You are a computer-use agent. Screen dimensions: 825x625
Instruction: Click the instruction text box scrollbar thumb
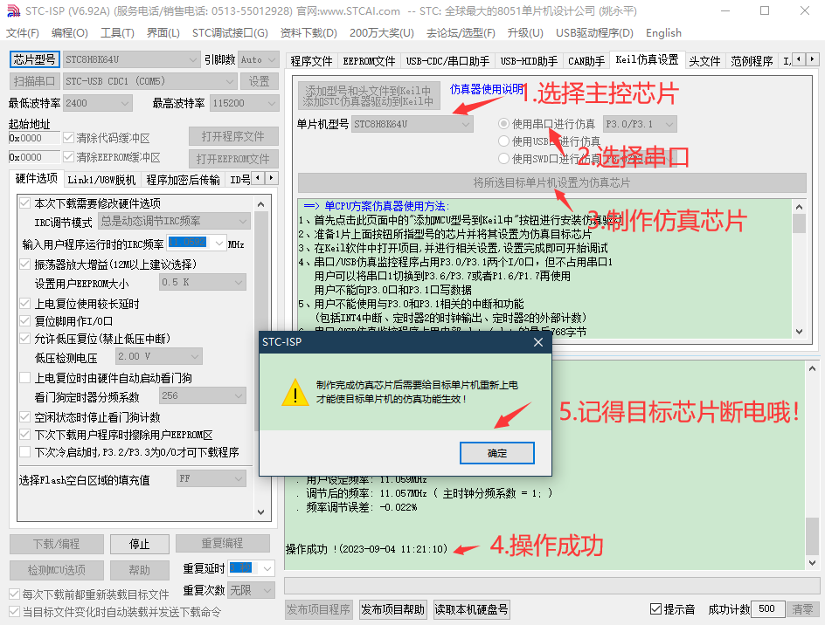point(799,223)
